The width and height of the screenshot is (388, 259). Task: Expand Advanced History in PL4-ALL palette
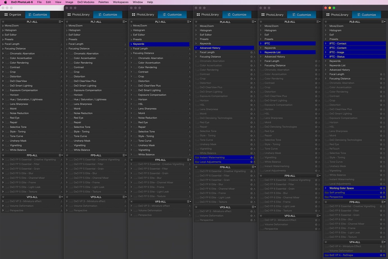(x=196, y=48)
